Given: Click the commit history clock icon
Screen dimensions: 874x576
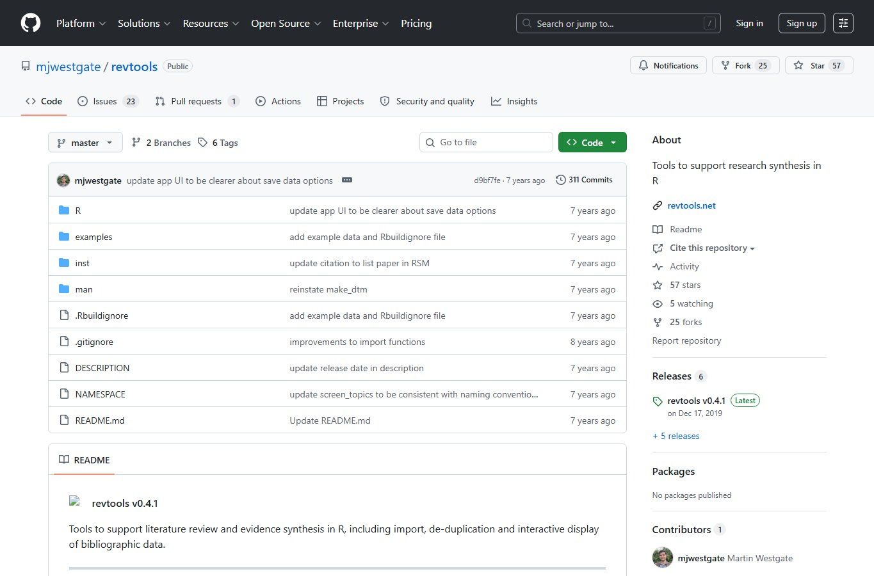Looking at the screenshot, I should click(x=561, y=180).
